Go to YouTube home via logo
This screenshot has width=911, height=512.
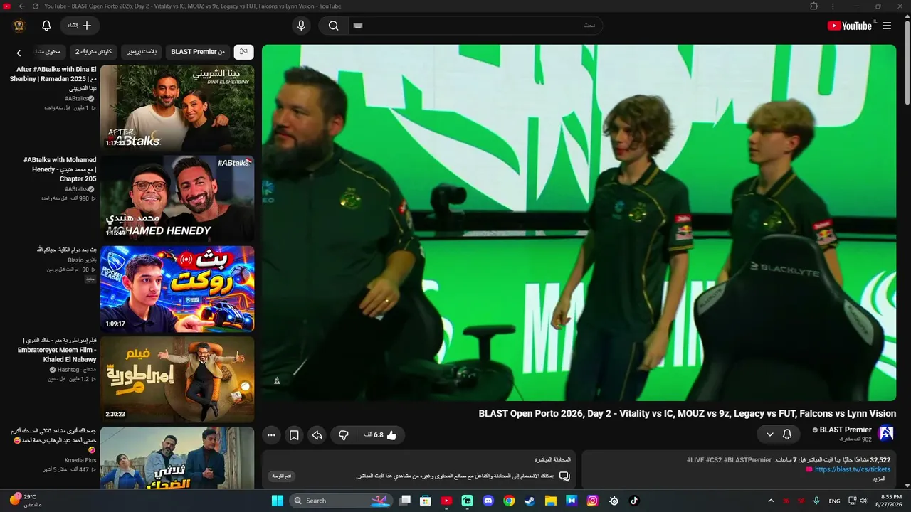(x=849, y=26)
